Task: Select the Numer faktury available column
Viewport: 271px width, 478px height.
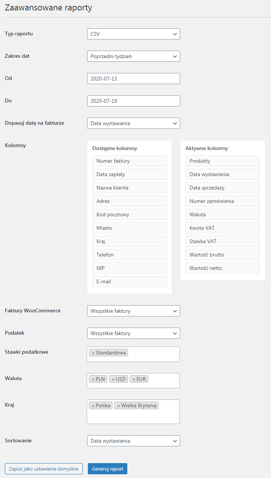Action: [130, 161]
